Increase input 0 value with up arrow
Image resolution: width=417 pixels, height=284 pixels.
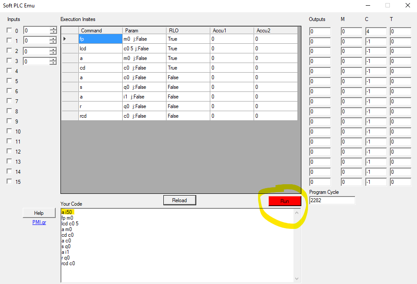[53, 29]
